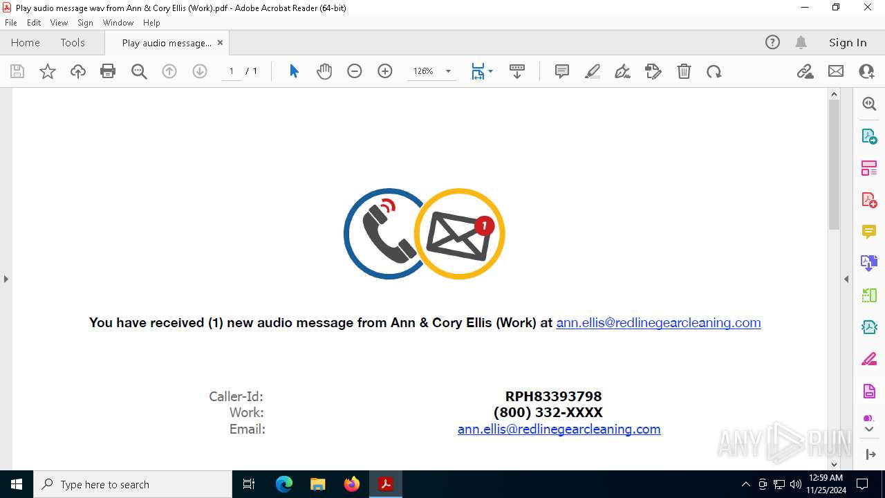The width and height of the screenshot is (885, 498).
Task: Open the zoom level dropdown arrow
Action: pyautogui.click(x=448, y=71)
